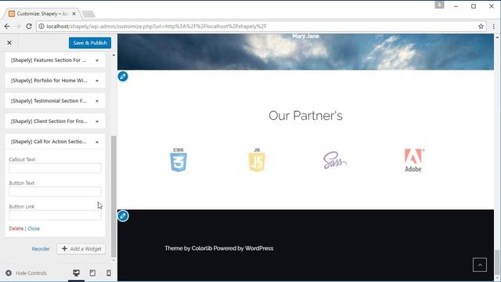Image resolution: width=501 pixels, height=282 pixels.
Task: Focus the Button Text input field
Action: [55, 191]
